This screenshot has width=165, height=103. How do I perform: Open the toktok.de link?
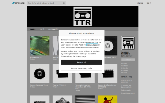pos(124,68)
